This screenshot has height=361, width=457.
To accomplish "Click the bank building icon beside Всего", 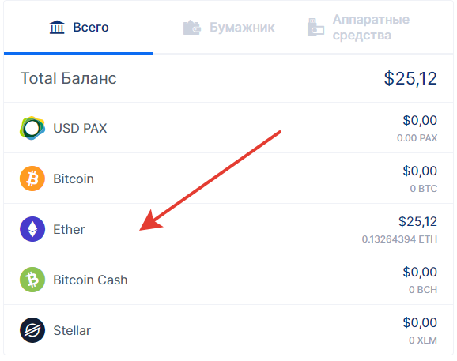I will [57, 28].
